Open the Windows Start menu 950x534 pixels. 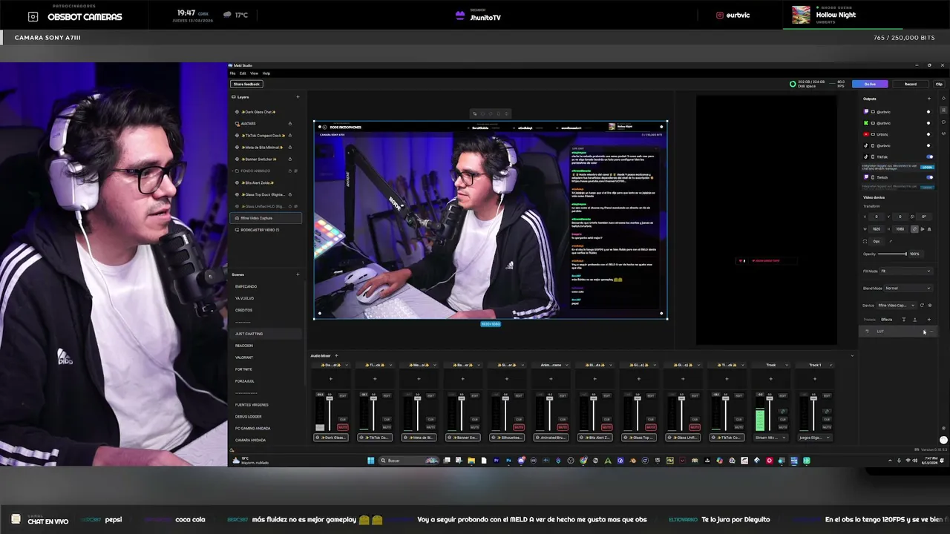[x=370, y=461]
